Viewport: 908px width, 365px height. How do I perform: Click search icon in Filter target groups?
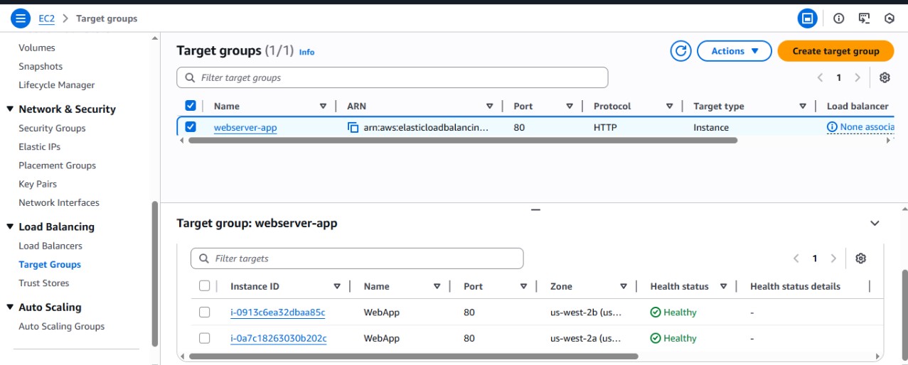[x=190, y=77]
